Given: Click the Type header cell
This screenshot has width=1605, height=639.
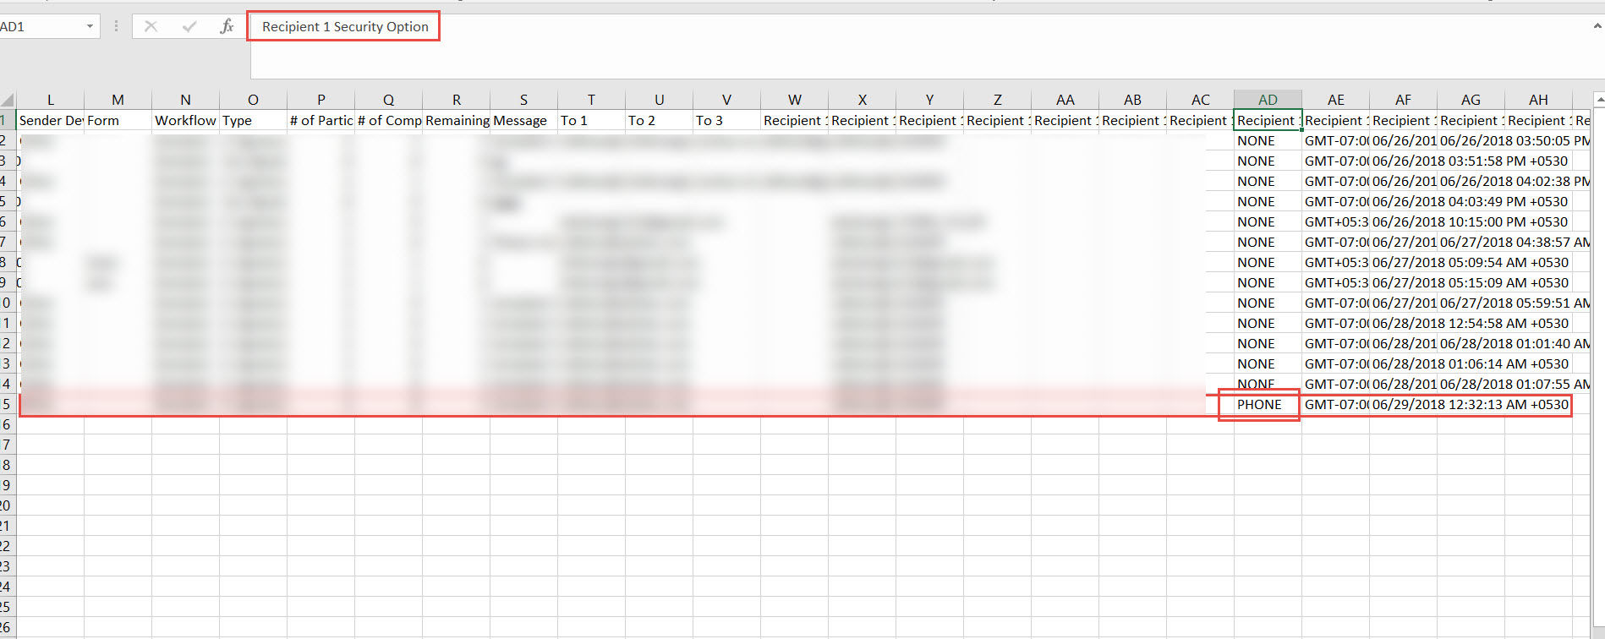Looking at the screenshot, I should 253,121.
